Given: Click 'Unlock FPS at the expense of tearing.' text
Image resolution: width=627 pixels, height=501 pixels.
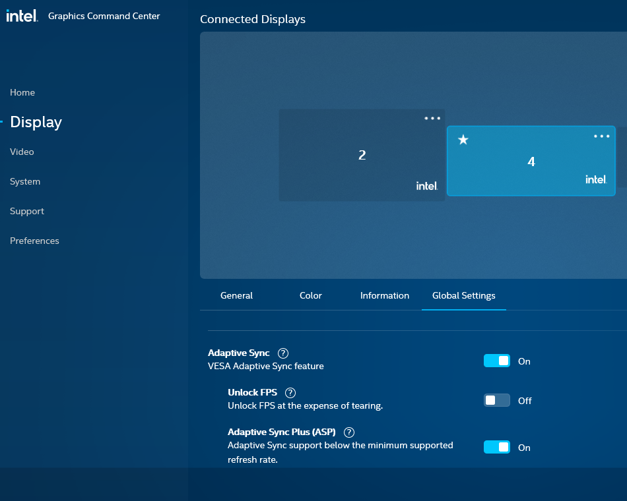Looking at the screenshot, I should [306, 406].
